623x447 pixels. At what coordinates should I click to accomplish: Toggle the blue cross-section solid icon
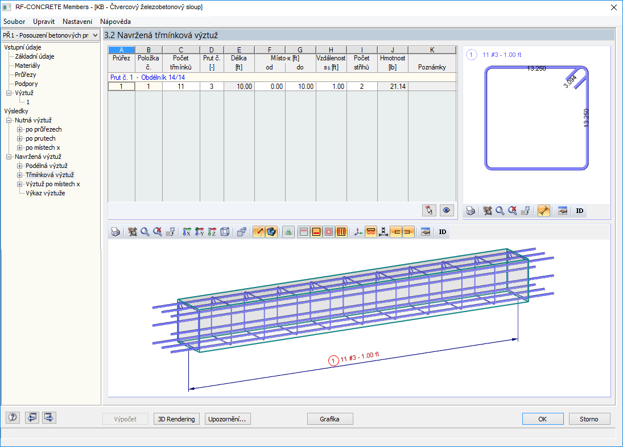[x=271, y=232]
